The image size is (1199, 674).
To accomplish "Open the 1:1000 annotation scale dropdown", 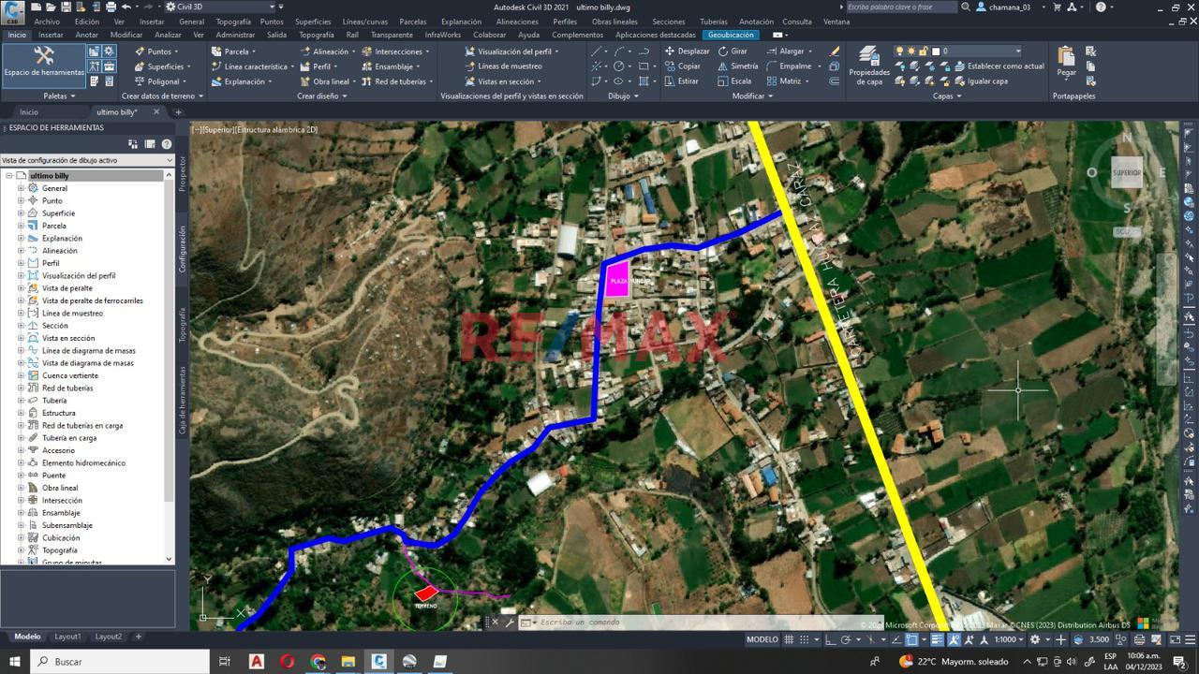I will pyautogui.click(x=1009, y=639).
